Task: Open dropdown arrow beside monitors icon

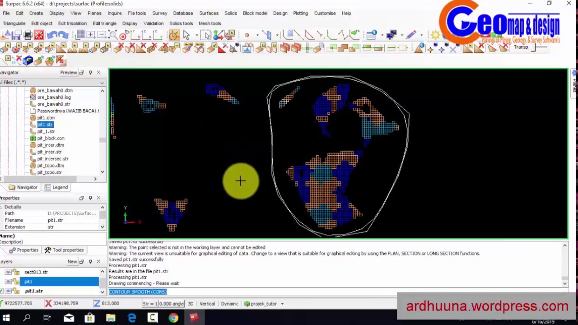Action: click(401, 35)
